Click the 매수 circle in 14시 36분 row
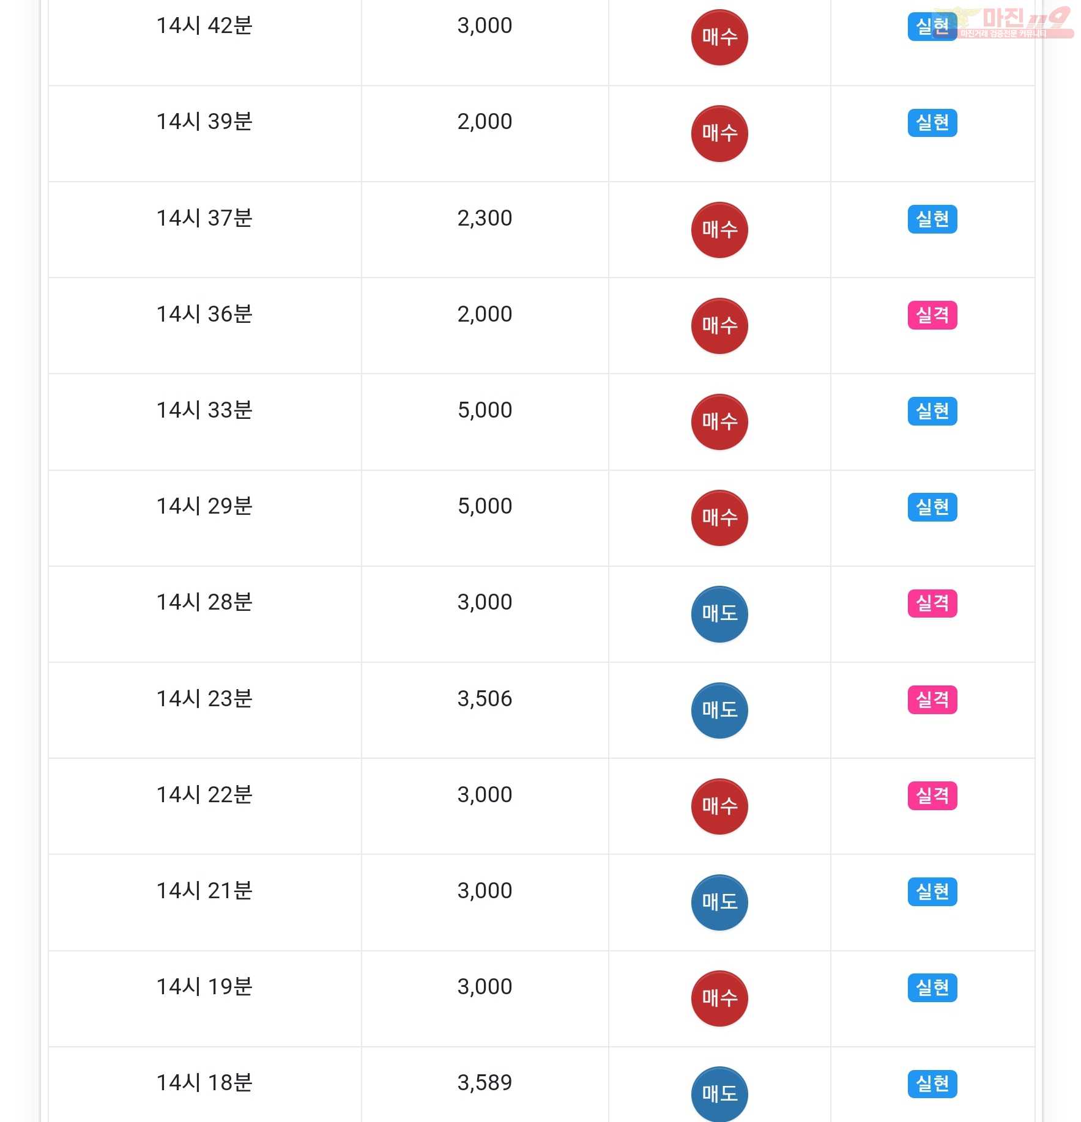The height and width of the screenshot is (1122, 1081). [719, 326]
